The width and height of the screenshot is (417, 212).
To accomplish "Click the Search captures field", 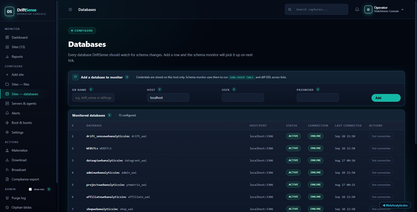I will [x=316, y=9].
